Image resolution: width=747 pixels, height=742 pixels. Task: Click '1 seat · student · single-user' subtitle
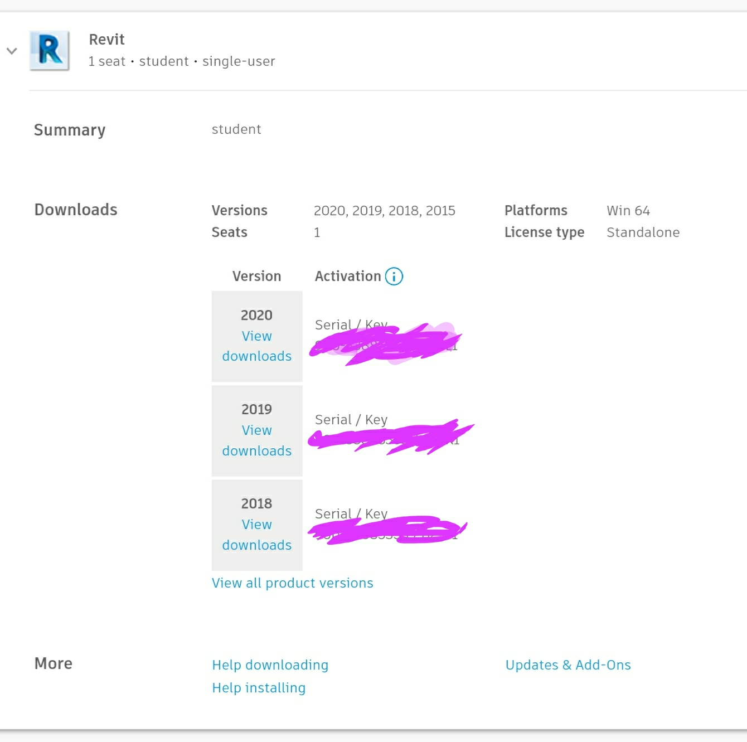(x=182, y=61)
